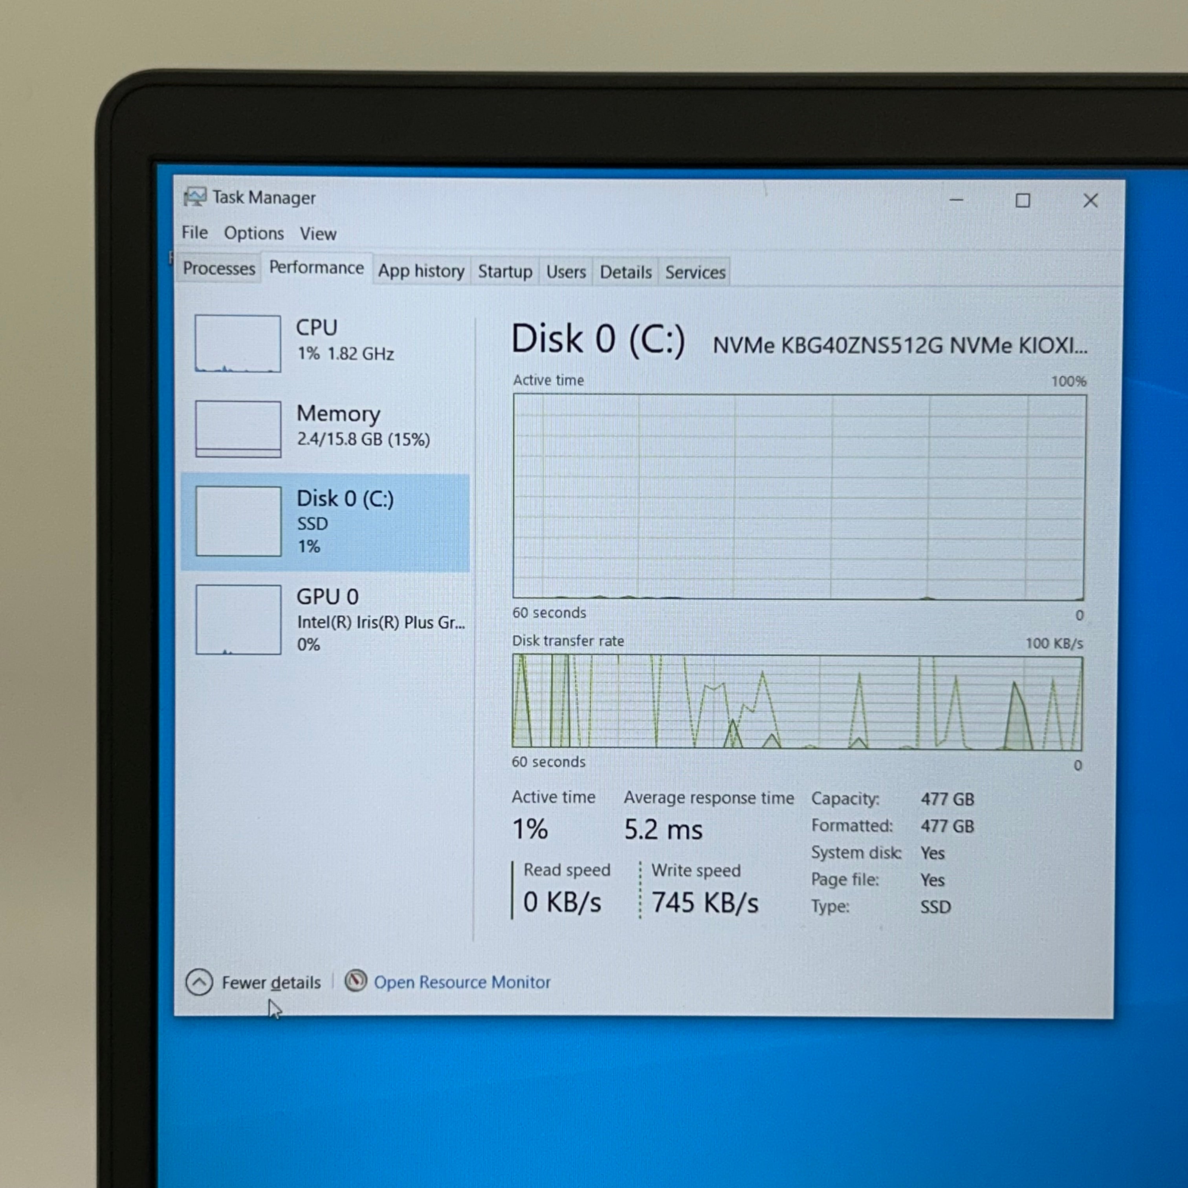
Task: Click the Resource Monitor gauge icon
Action: point(356,981)
